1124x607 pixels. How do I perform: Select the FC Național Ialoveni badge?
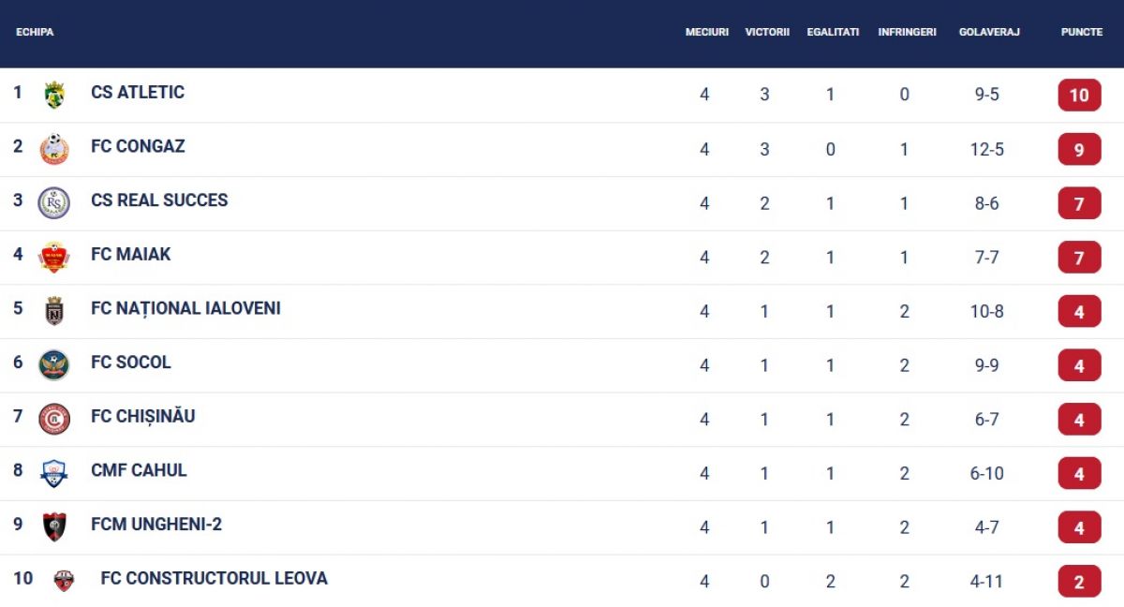[x=54, y=311]
